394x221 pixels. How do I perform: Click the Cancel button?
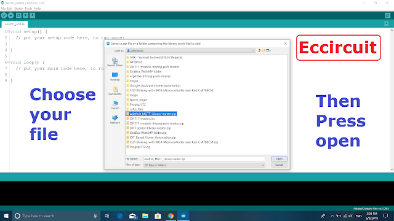click(279, 165)
